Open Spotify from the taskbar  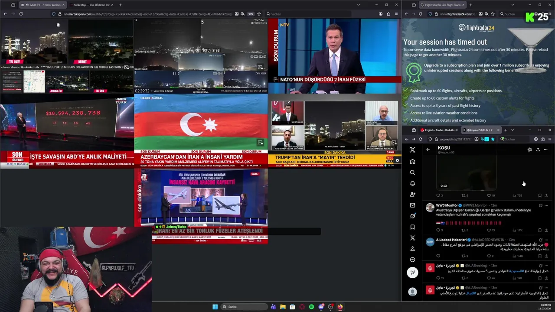[x=311, y=307]
